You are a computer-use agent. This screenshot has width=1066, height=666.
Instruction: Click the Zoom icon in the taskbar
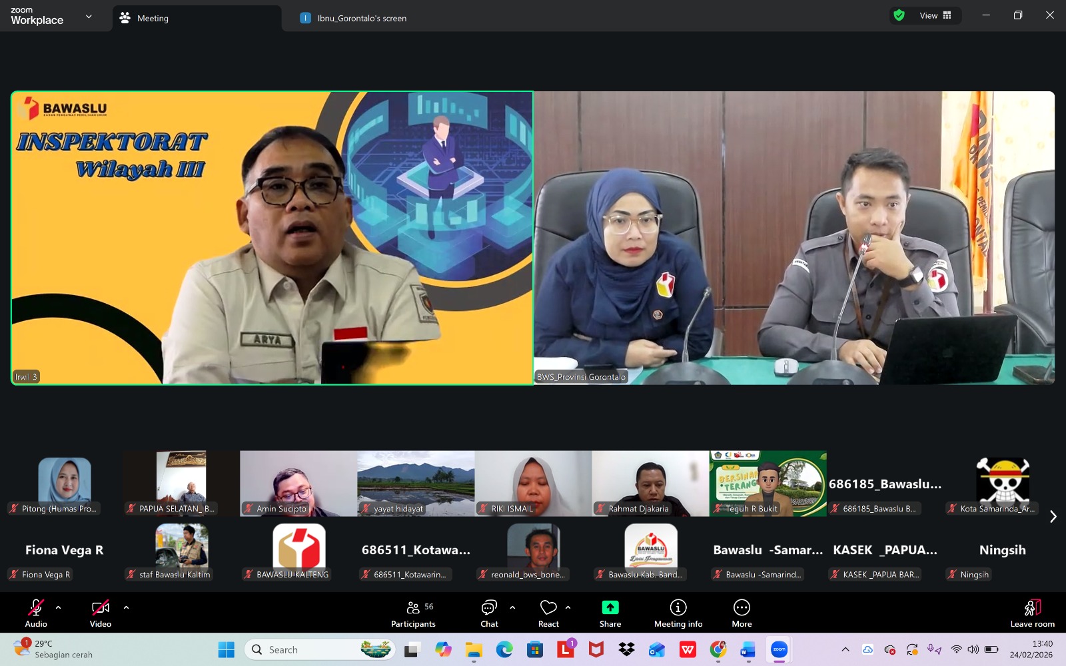pyautogui.click(x=779, y=649)
